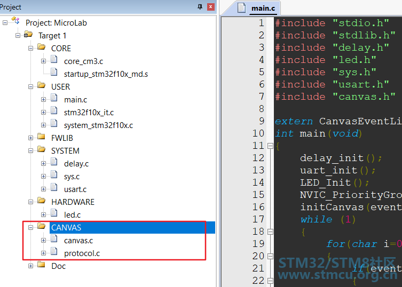
Task: Expand usart.c file node
Action: [43, 189]
